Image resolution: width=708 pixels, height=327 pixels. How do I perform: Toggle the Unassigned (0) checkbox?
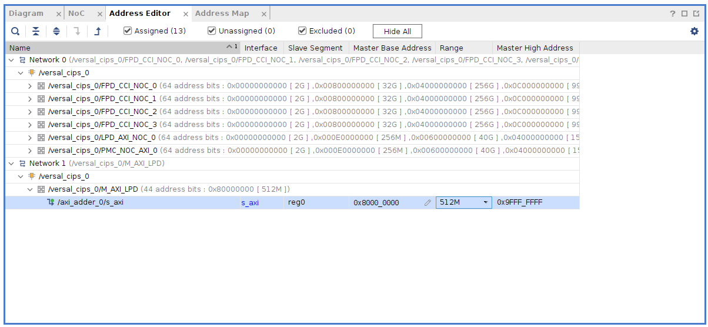click(x=212, y=31)
